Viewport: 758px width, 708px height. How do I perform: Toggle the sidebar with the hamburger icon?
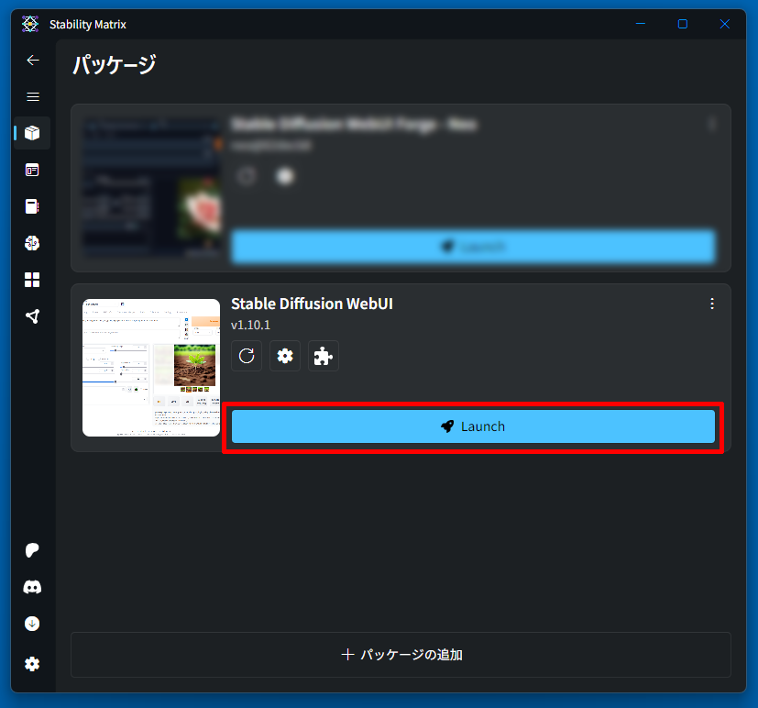(x=33, y=96)
